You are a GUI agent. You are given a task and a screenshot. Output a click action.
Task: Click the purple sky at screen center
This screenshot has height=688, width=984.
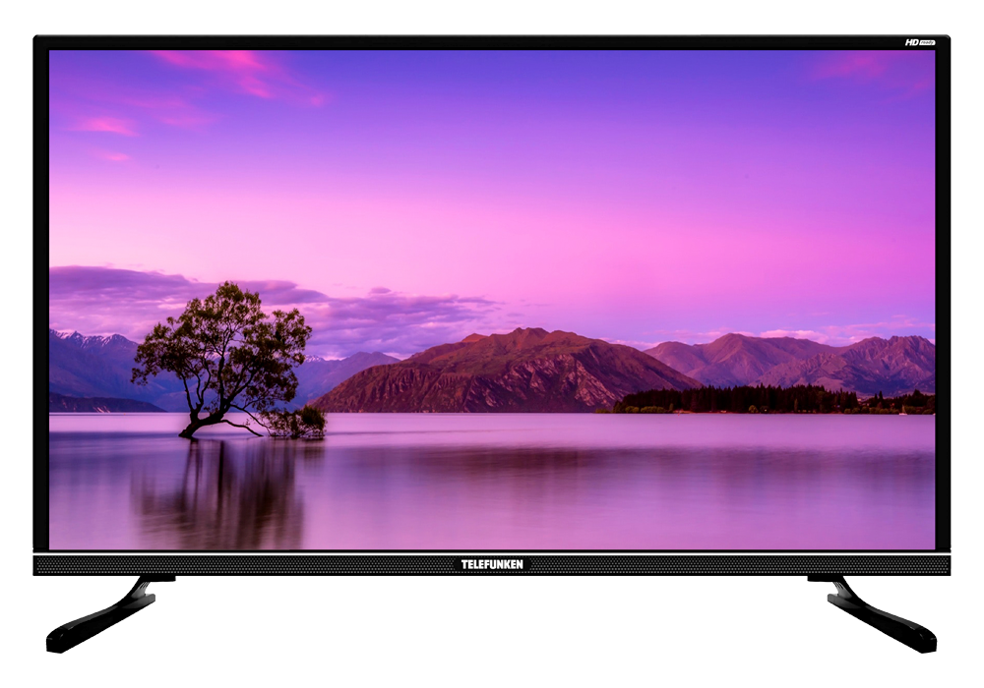[492, 197]
